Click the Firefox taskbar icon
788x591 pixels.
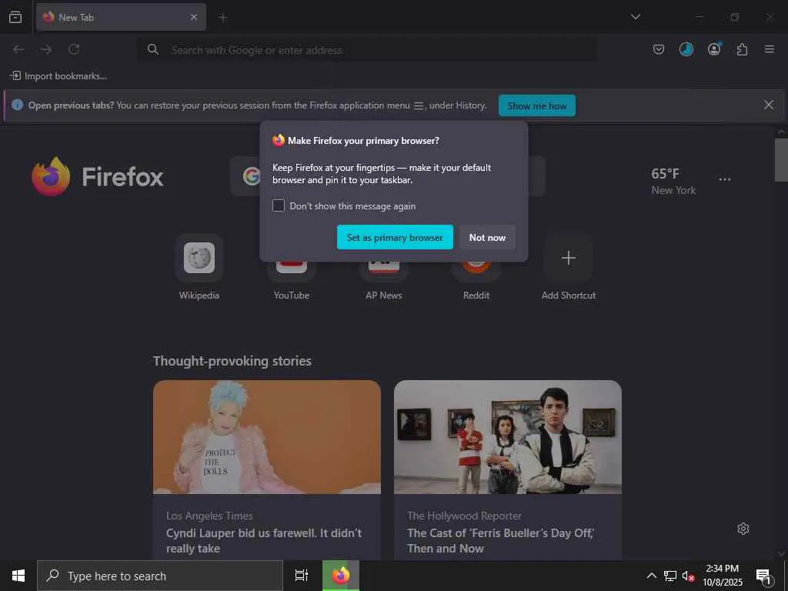click(x=341, y=576)
